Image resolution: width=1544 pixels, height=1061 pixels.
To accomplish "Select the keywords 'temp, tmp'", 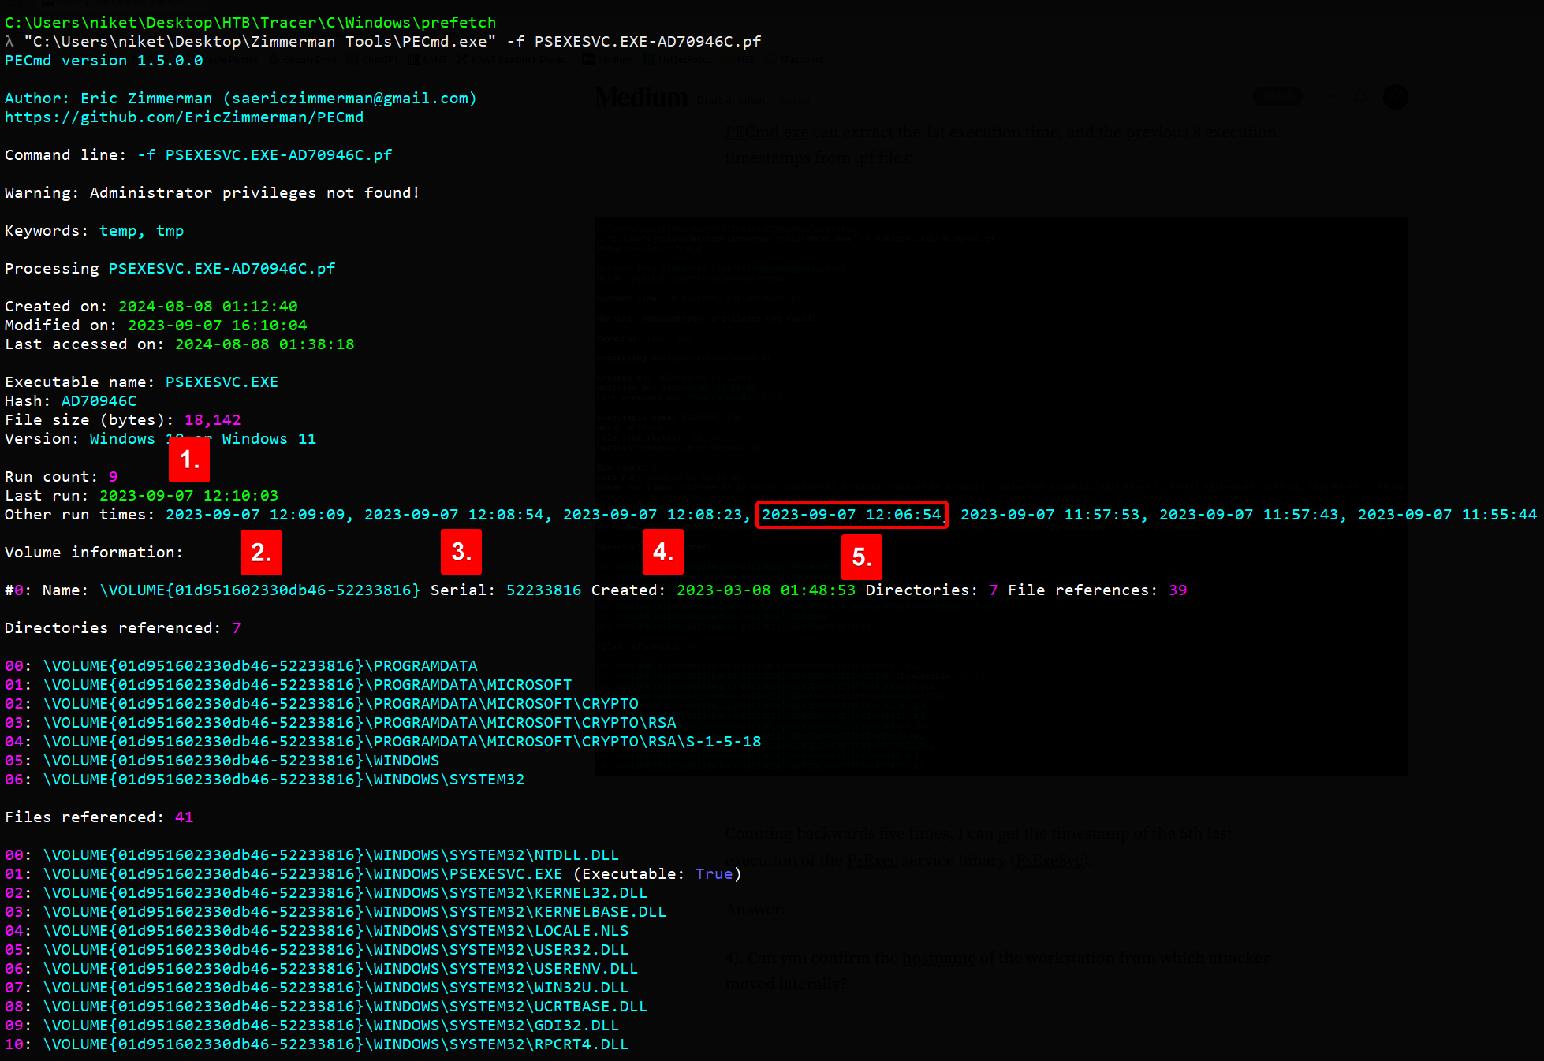I will tap(141, 231).
